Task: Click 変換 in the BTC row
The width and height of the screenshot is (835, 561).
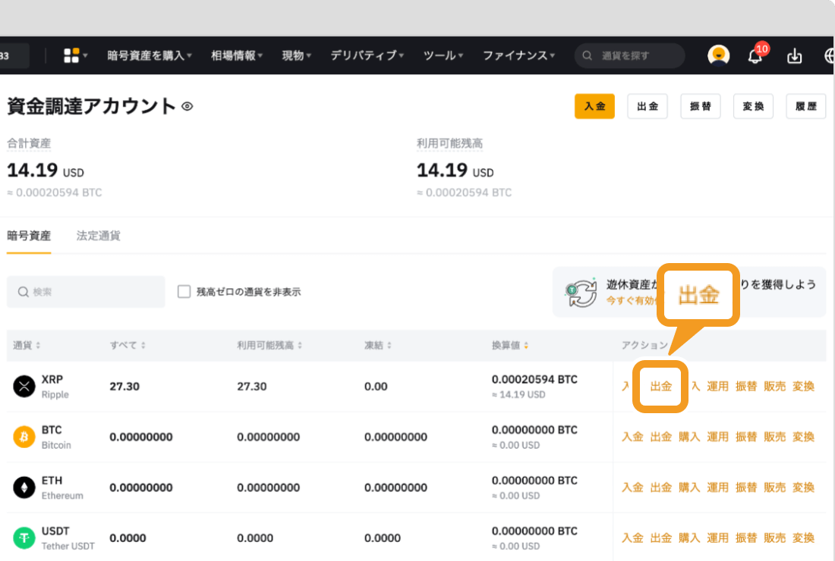Action: click(x=803, y=437)
